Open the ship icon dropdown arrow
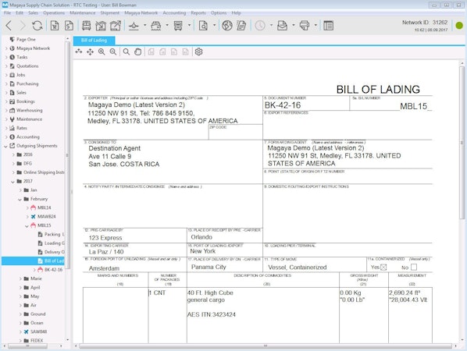The width and height of the screenshot is (467, 351). pyautogui.click(x=167, y=25)
